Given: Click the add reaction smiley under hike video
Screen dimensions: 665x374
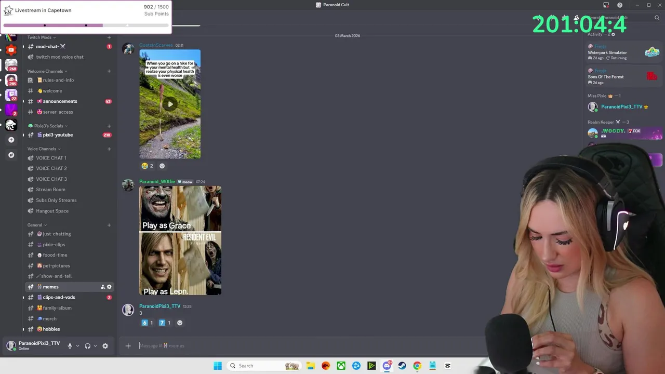Looking at the screenshot, I should [162, 166].
